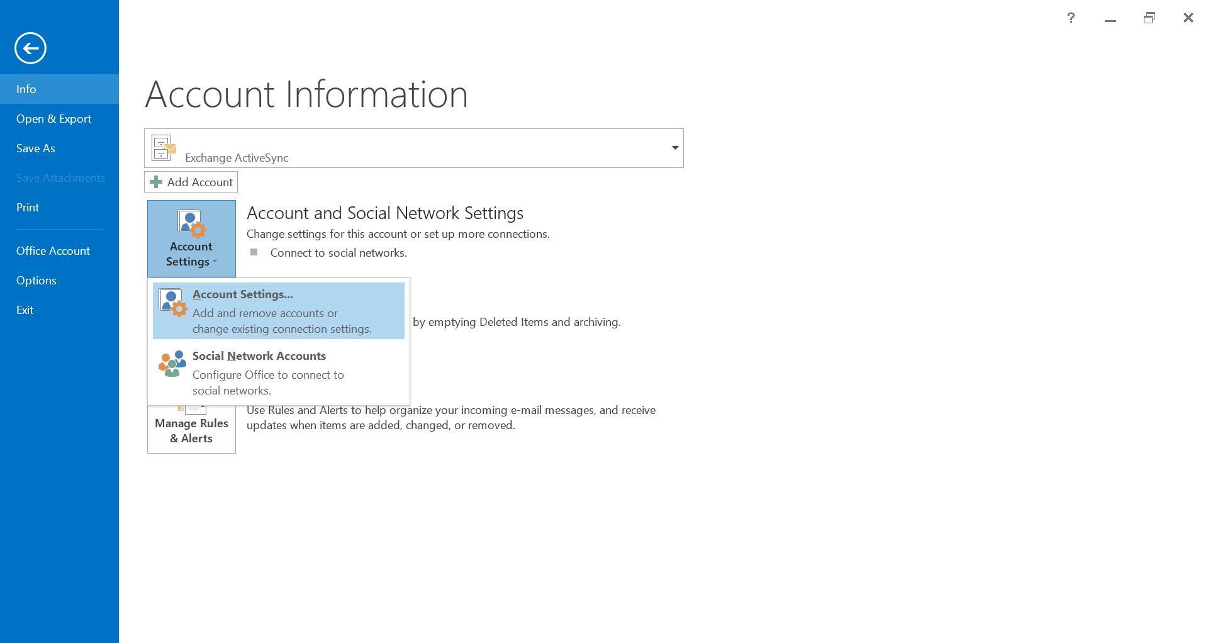Restore down the window

[x=1149, y=18]
